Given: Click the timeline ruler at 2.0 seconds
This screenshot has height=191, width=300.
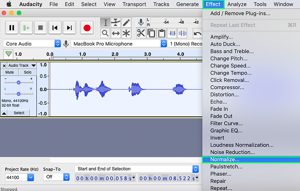Looking at the screenshot, I should tap(115, 55).
